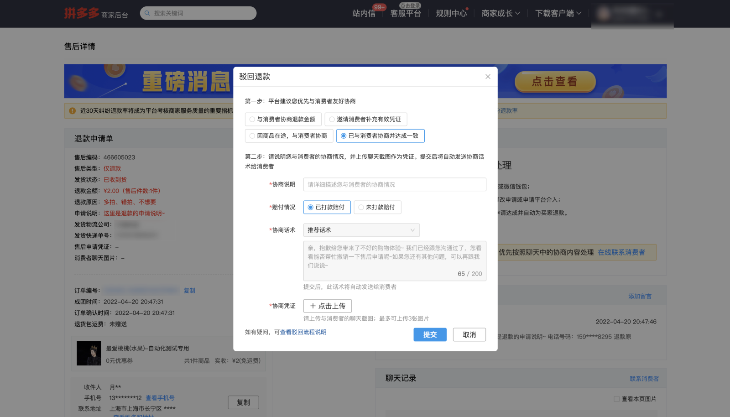Close the 驳回退款 dialog with X icon
730x417 pixels.
488,77
